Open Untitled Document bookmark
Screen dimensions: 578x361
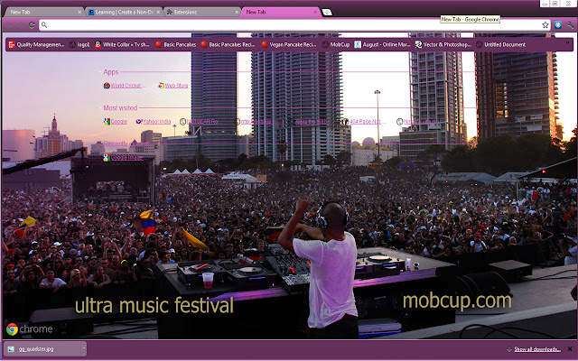500,44
